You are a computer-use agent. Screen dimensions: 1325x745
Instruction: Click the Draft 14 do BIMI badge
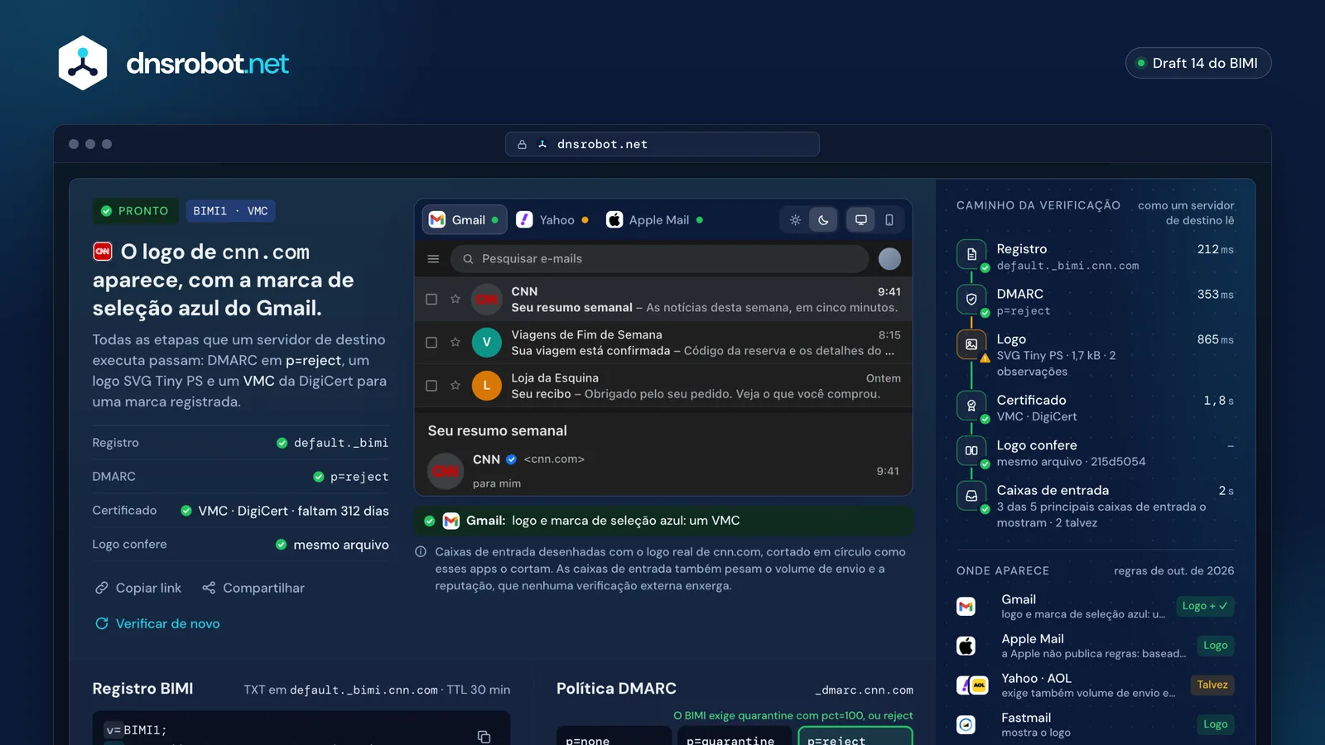(1198, 63)
